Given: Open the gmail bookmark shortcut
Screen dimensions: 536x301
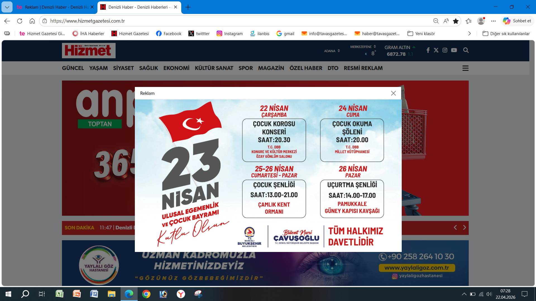Looking at the screenshot, I should click(x=285, y=33).
